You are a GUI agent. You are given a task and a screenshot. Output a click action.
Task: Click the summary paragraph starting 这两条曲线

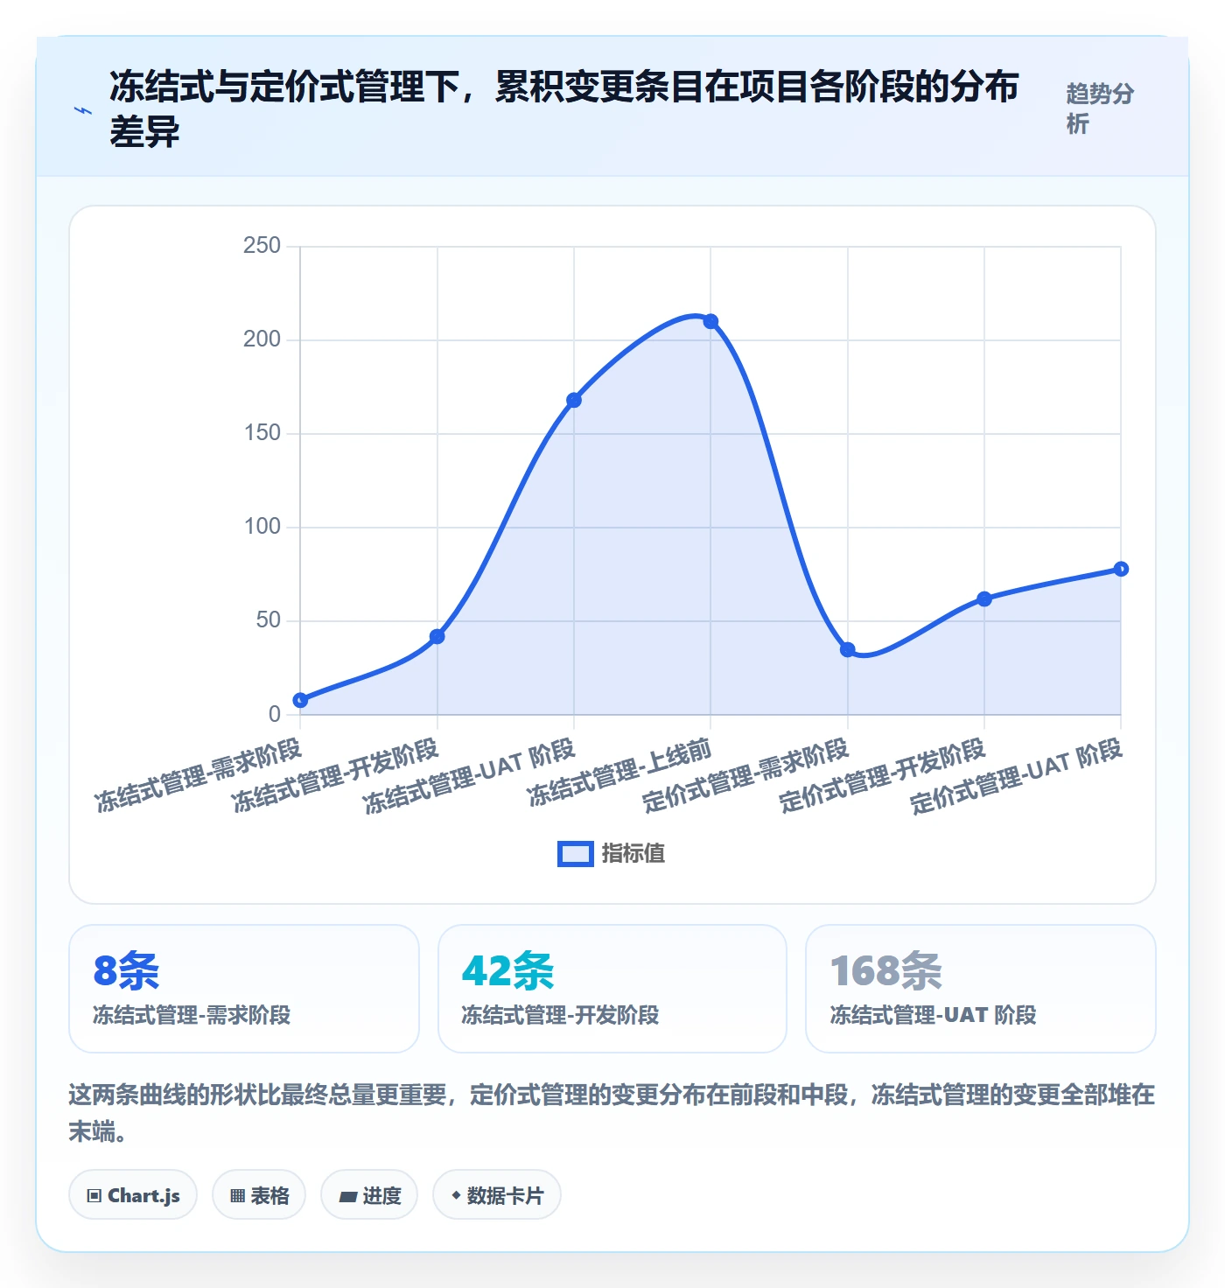tap(612, 1112)
